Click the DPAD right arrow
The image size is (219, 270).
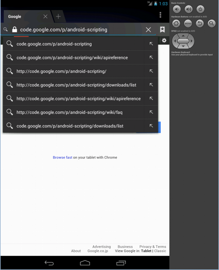pos(191,41)
